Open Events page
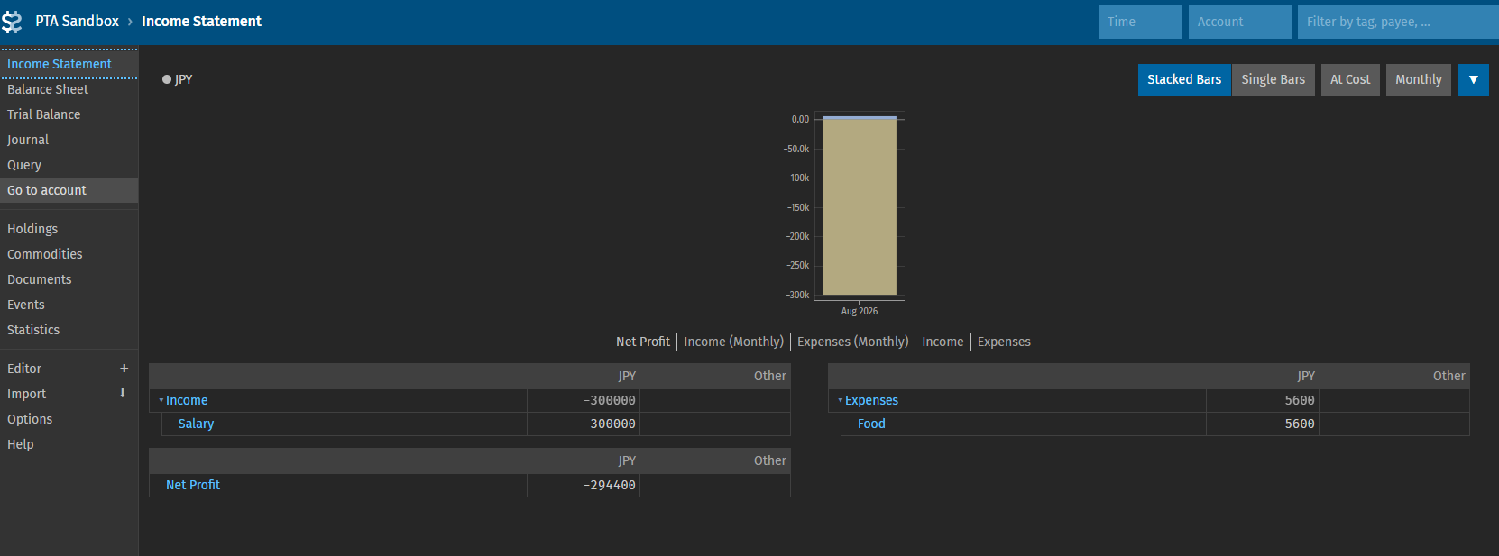The width and height of the screenshot is (1499, 556). click(69, 305)
